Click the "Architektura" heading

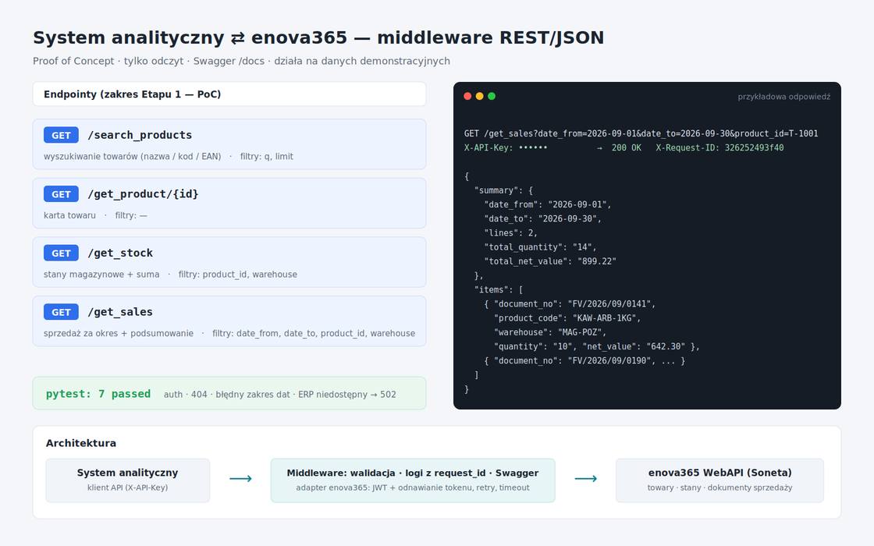pos(81,443)
